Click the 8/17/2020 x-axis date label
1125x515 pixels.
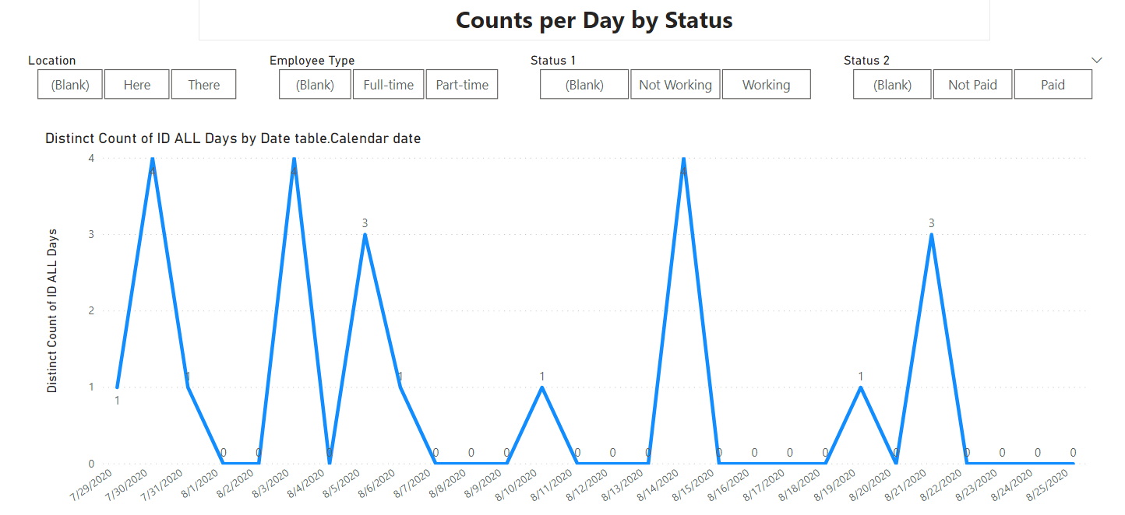pos(766,485)
